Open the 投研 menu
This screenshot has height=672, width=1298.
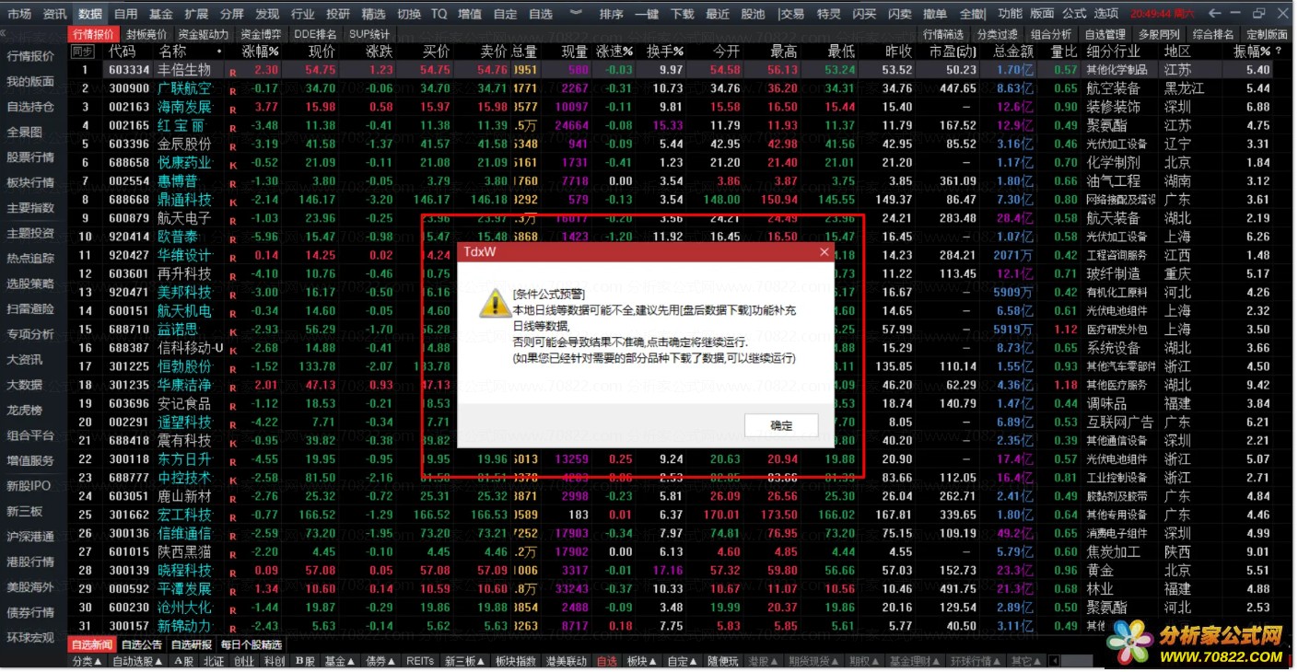coord(338,14)
